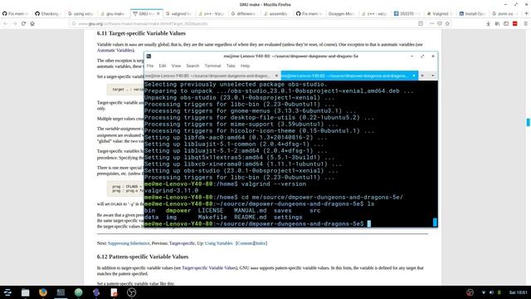Open the volume indicator in system tray
The height and width of the screenshot is (299, 531).
click(491, 292)
